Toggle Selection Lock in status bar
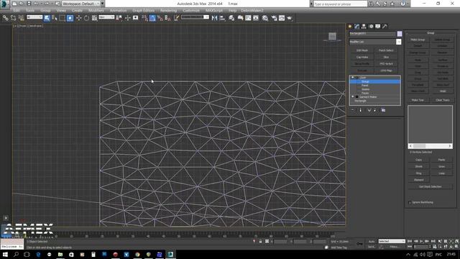Viewport: 460px width, 259px height. 260,242
